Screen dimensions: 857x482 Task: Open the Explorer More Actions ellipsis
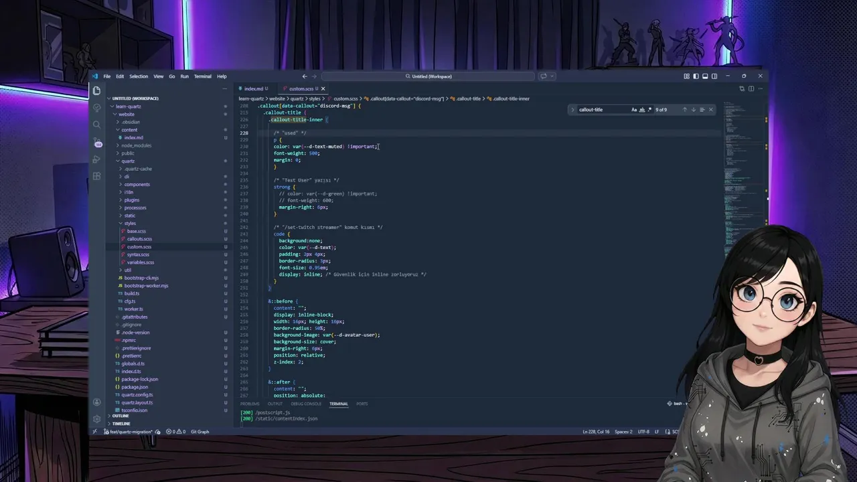coord(225,88)
